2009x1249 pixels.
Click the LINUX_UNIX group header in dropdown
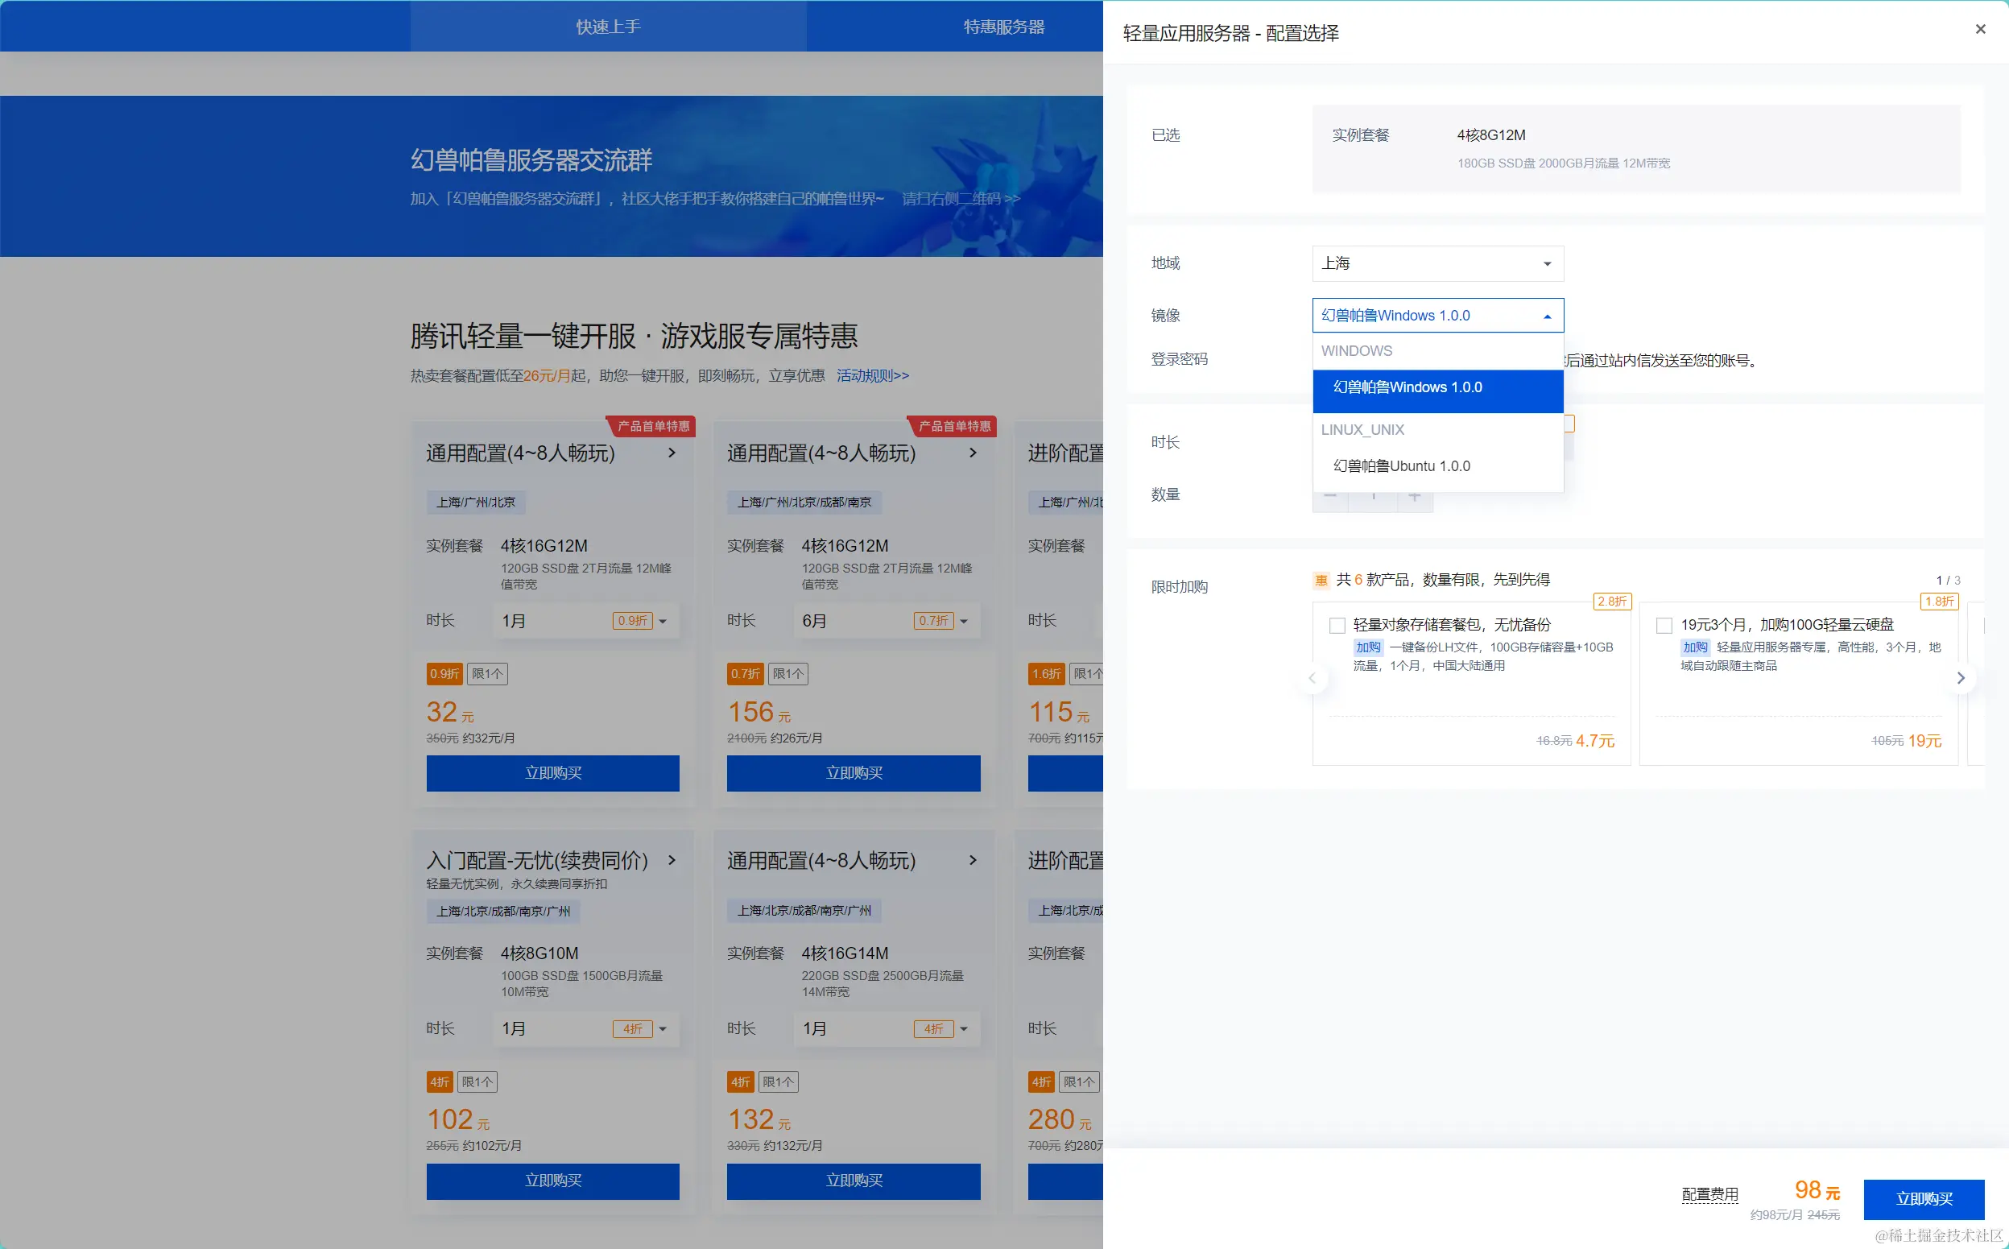pos(1362,429)
